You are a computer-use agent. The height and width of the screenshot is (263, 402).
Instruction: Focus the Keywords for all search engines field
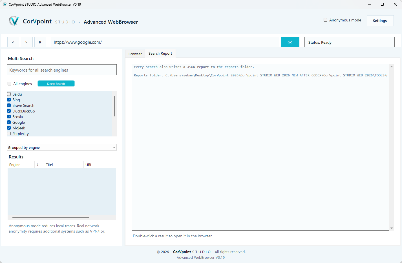point(62,70)
